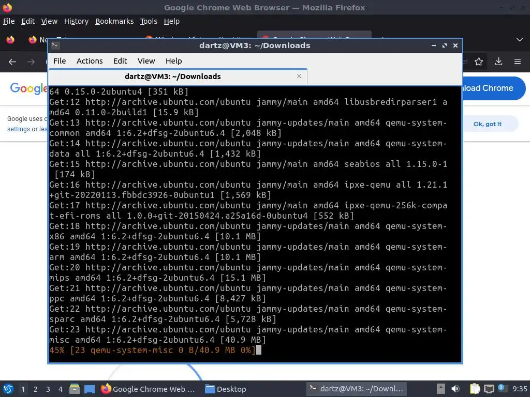Switch to workspace 1
This screenshot has width=530, height=397.
23,389
